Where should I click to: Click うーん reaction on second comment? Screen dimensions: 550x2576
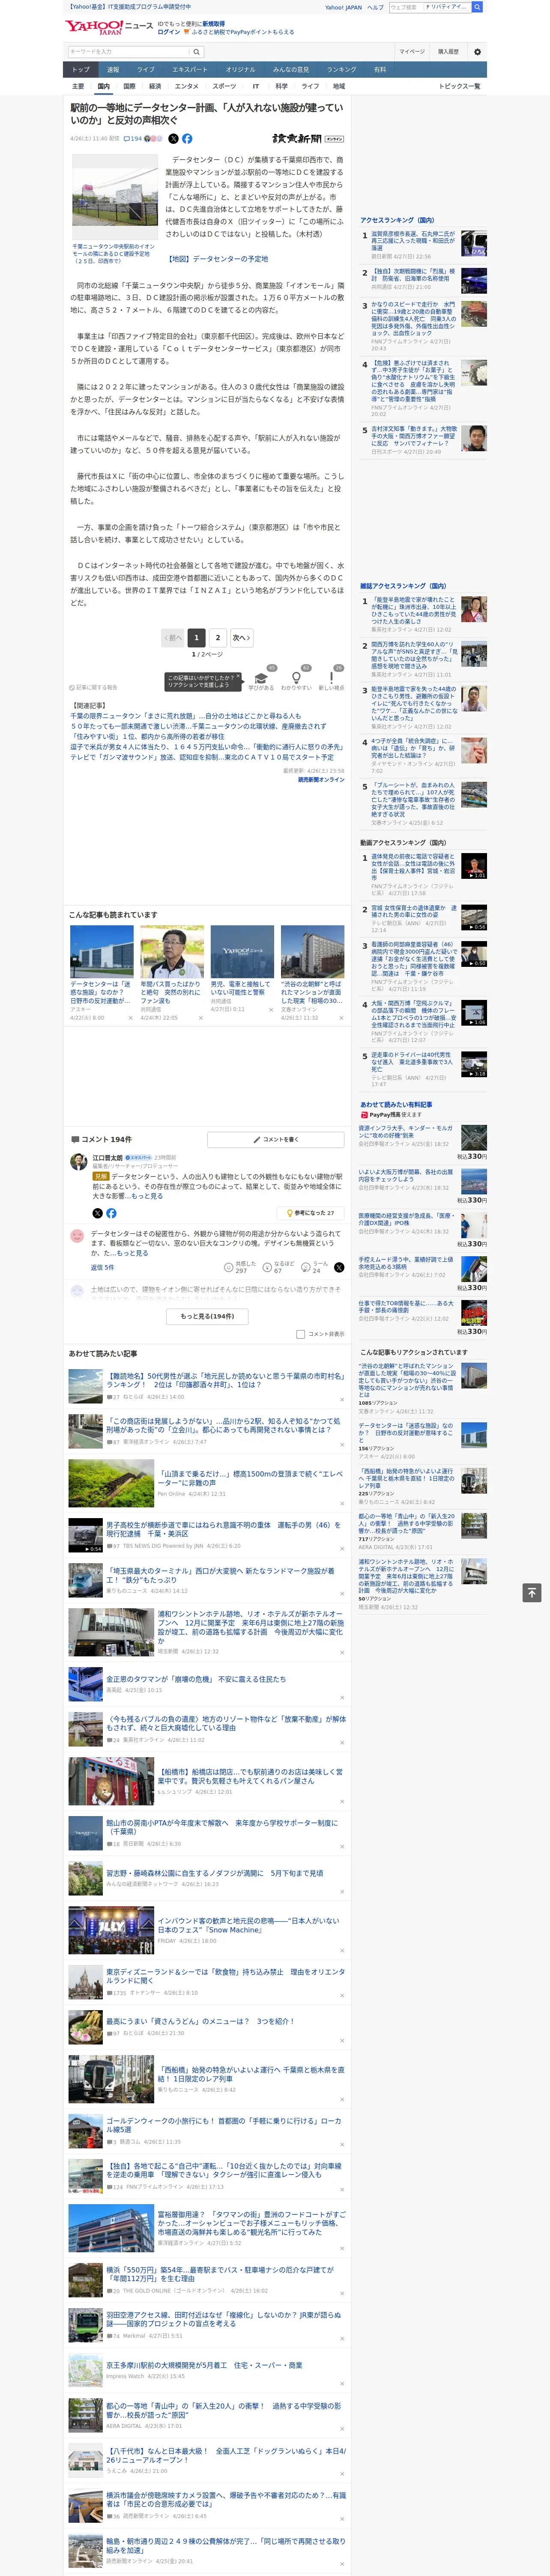tap(315, 1267)
